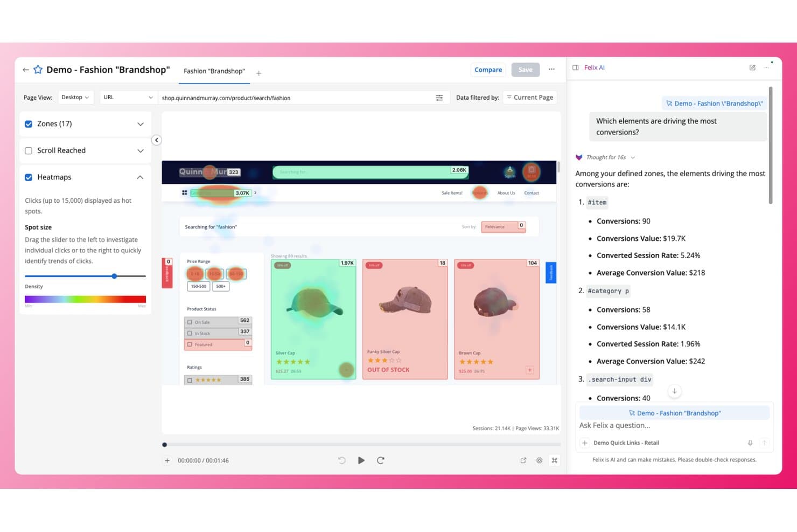Click plus icon next to Demo Quick Links

click(x=584, y=443)
